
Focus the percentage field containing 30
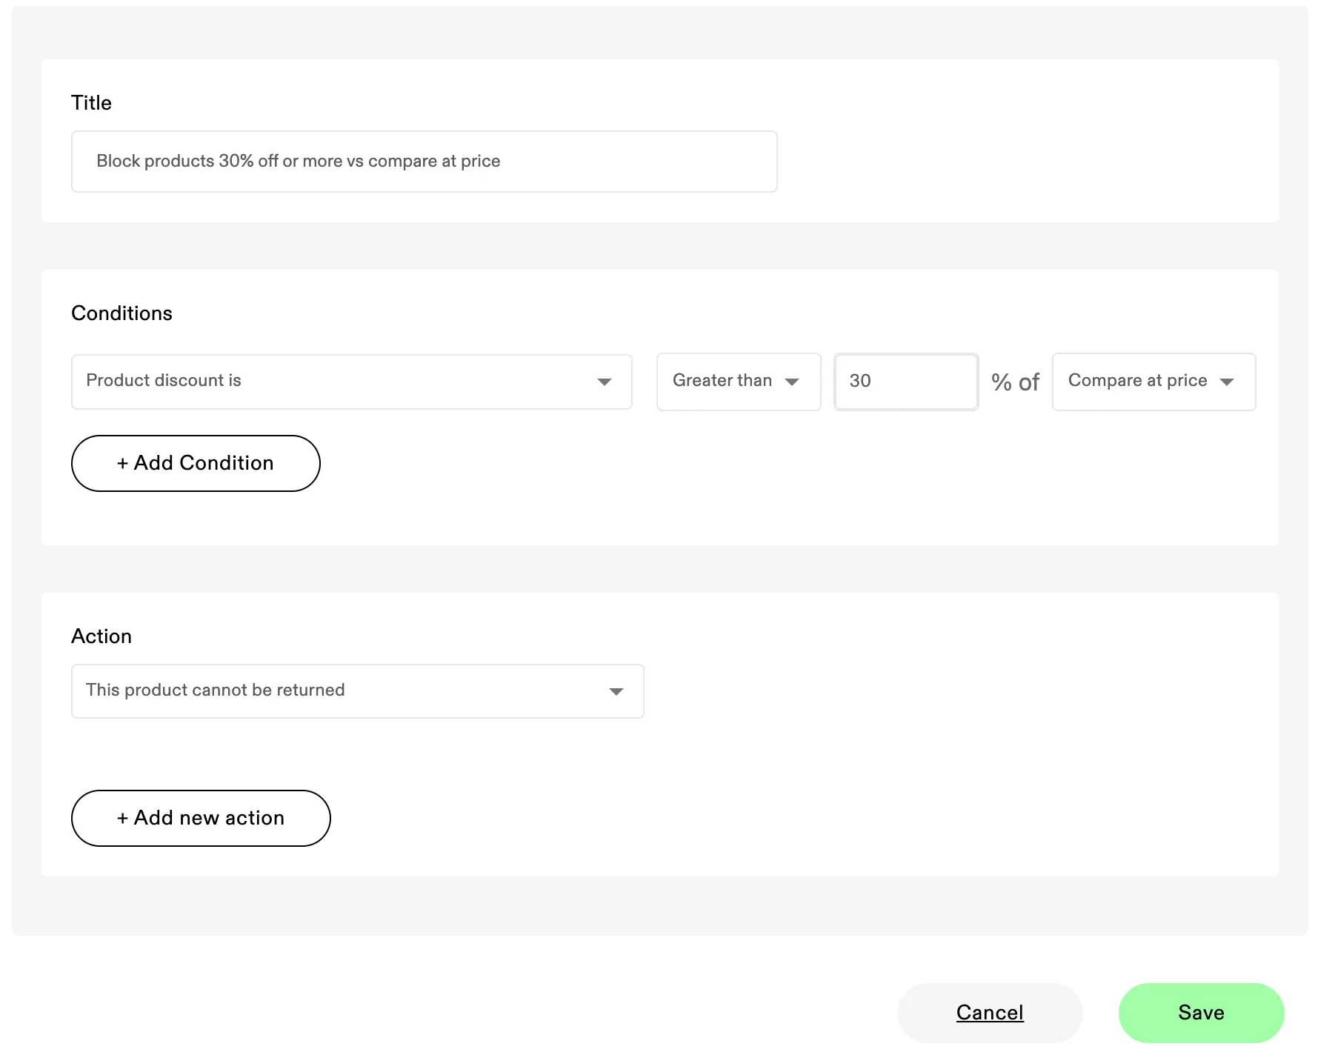point(906,382)
